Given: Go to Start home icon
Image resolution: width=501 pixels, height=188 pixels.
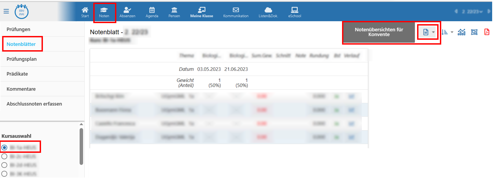Looking at the screenshot, I should [x=85, y=12].
